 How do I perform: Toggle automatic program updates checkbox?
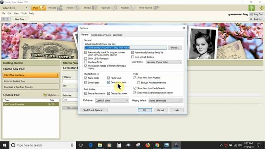click(x=86, y=53)
